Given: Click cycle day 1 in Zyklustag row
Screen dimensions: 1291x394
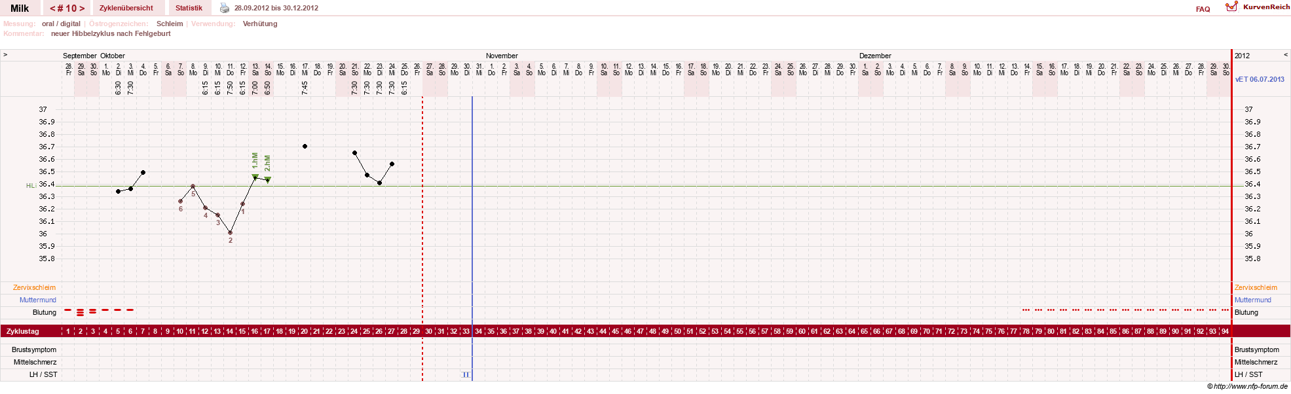Looking at the screenshot, I should 68,332.
